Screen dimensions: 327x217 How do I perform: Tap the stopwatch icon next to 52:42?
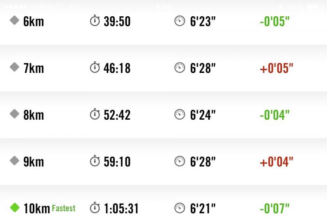[x=95, y=114]
